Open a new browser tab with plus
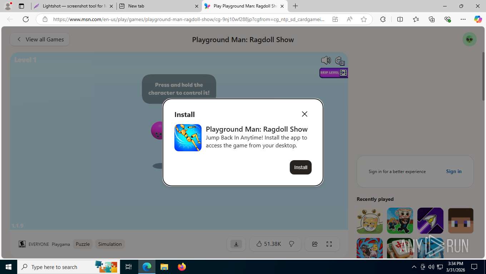Screen dimensions: 486x274 pyautogui.click(x=295, y=6)
